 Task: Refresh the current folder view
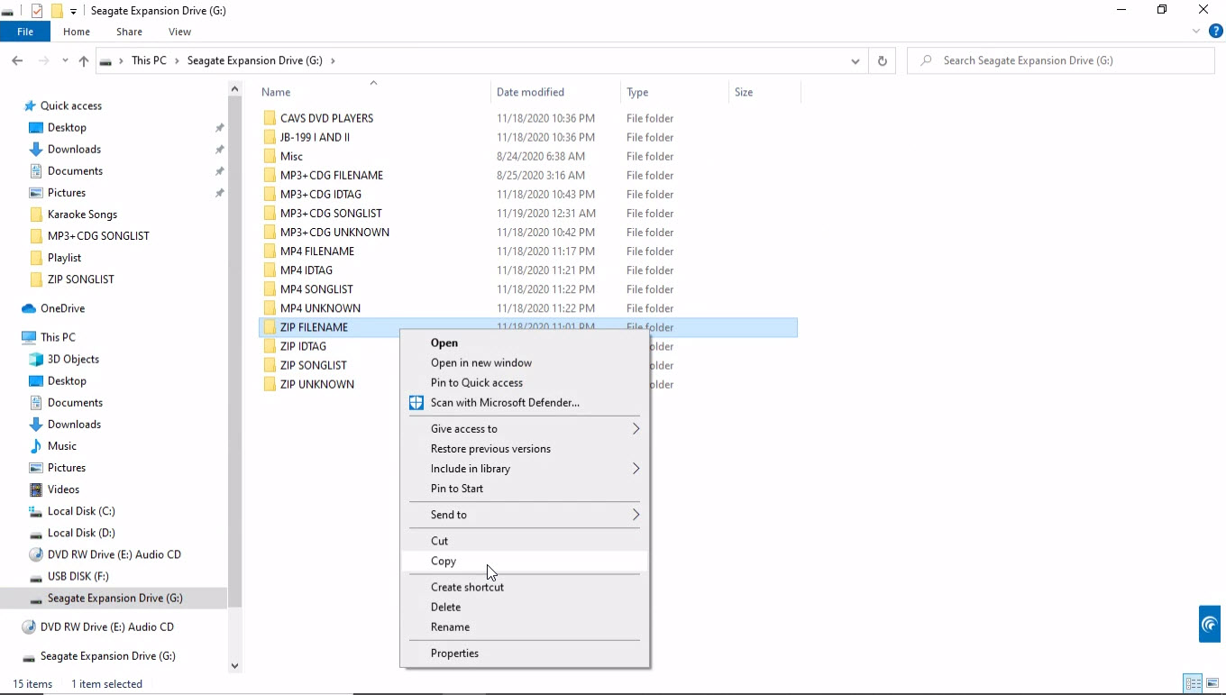tap(882, 60)
